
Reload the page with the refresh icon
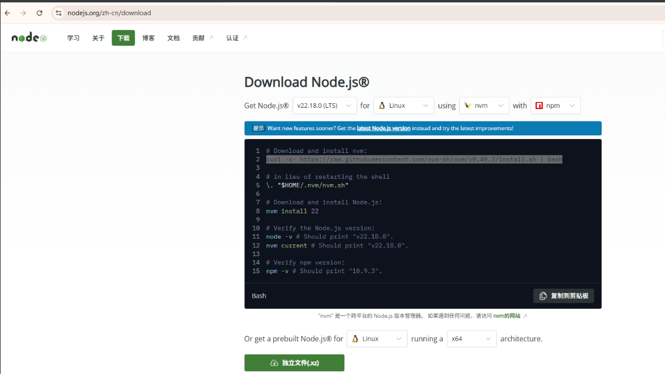pyautogui.click(x=39, y=13)
